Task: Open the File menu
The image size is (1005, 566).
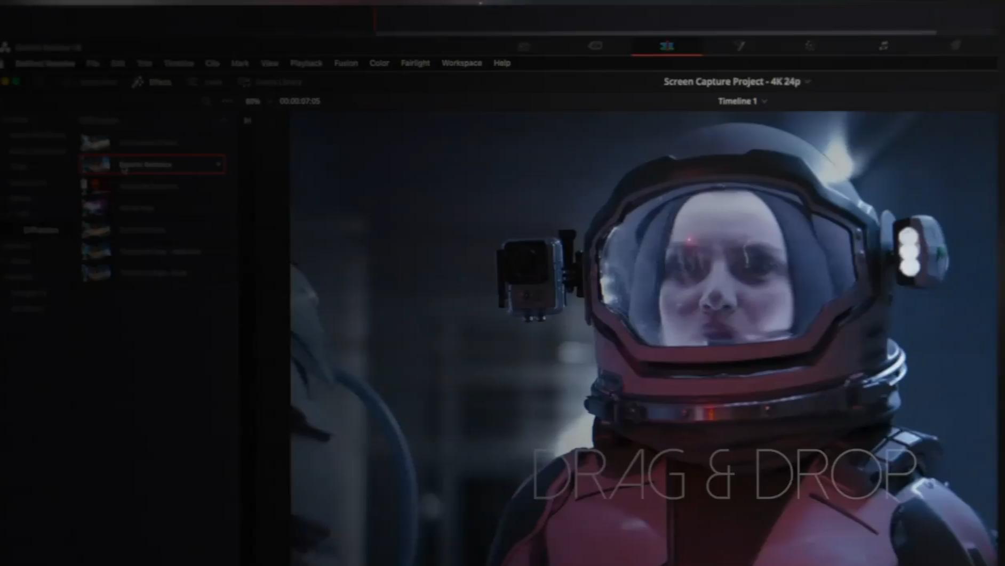Action: [x=93, y=63]
